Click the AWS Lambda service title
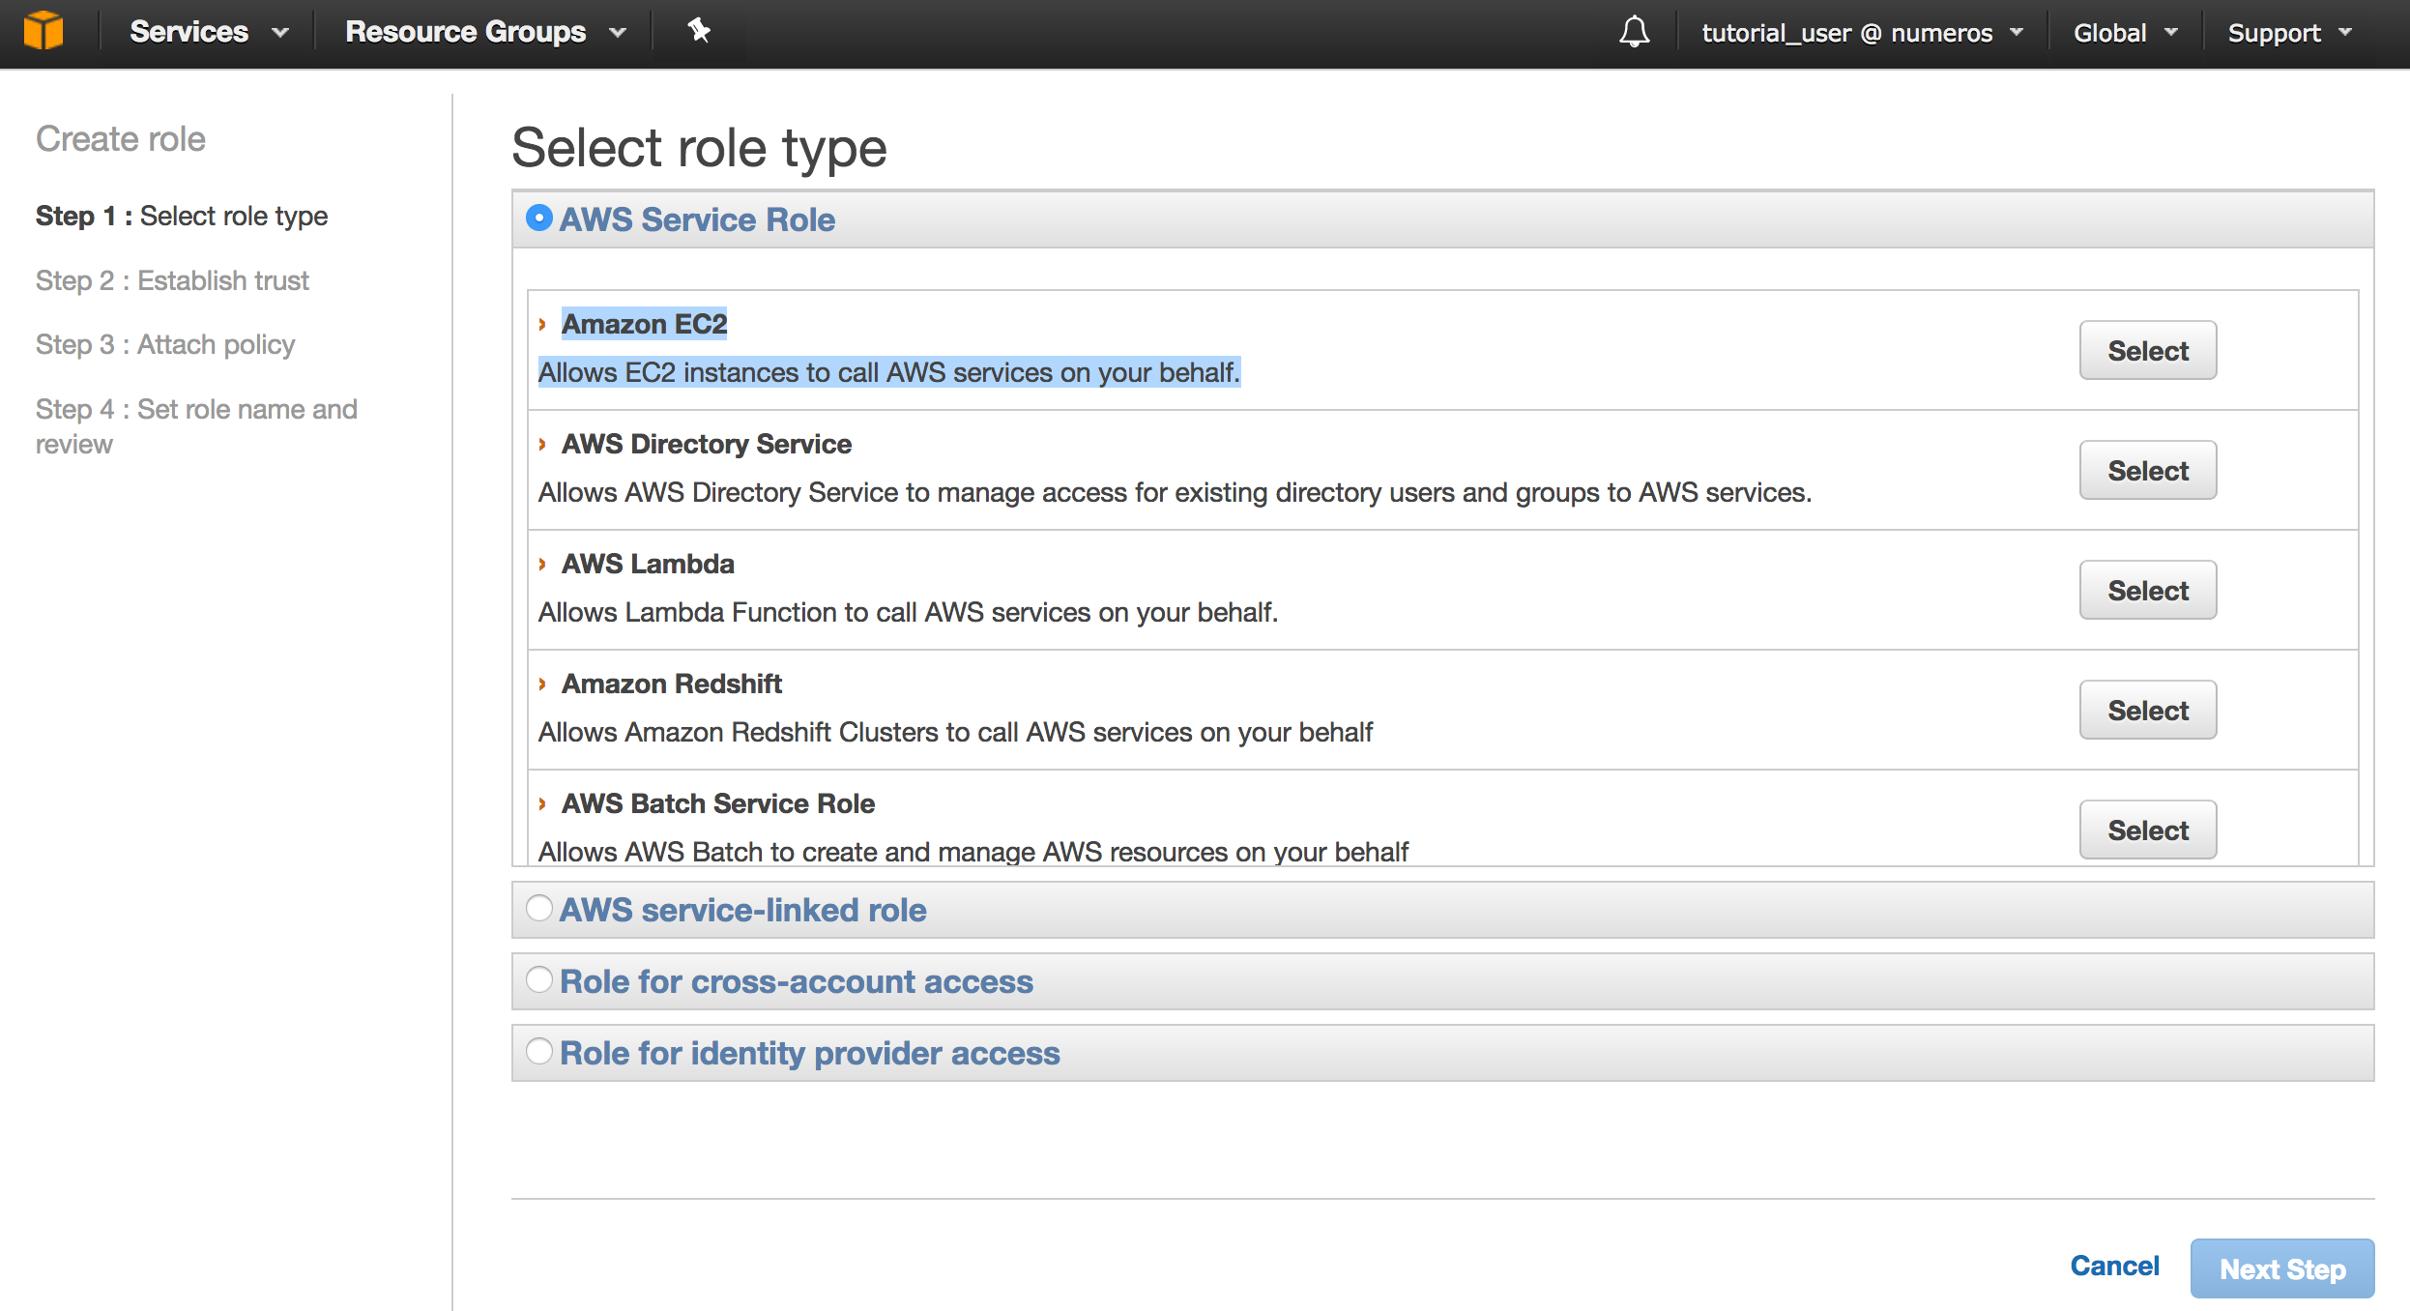The image size is (2410, 1311). coord(649,564)
